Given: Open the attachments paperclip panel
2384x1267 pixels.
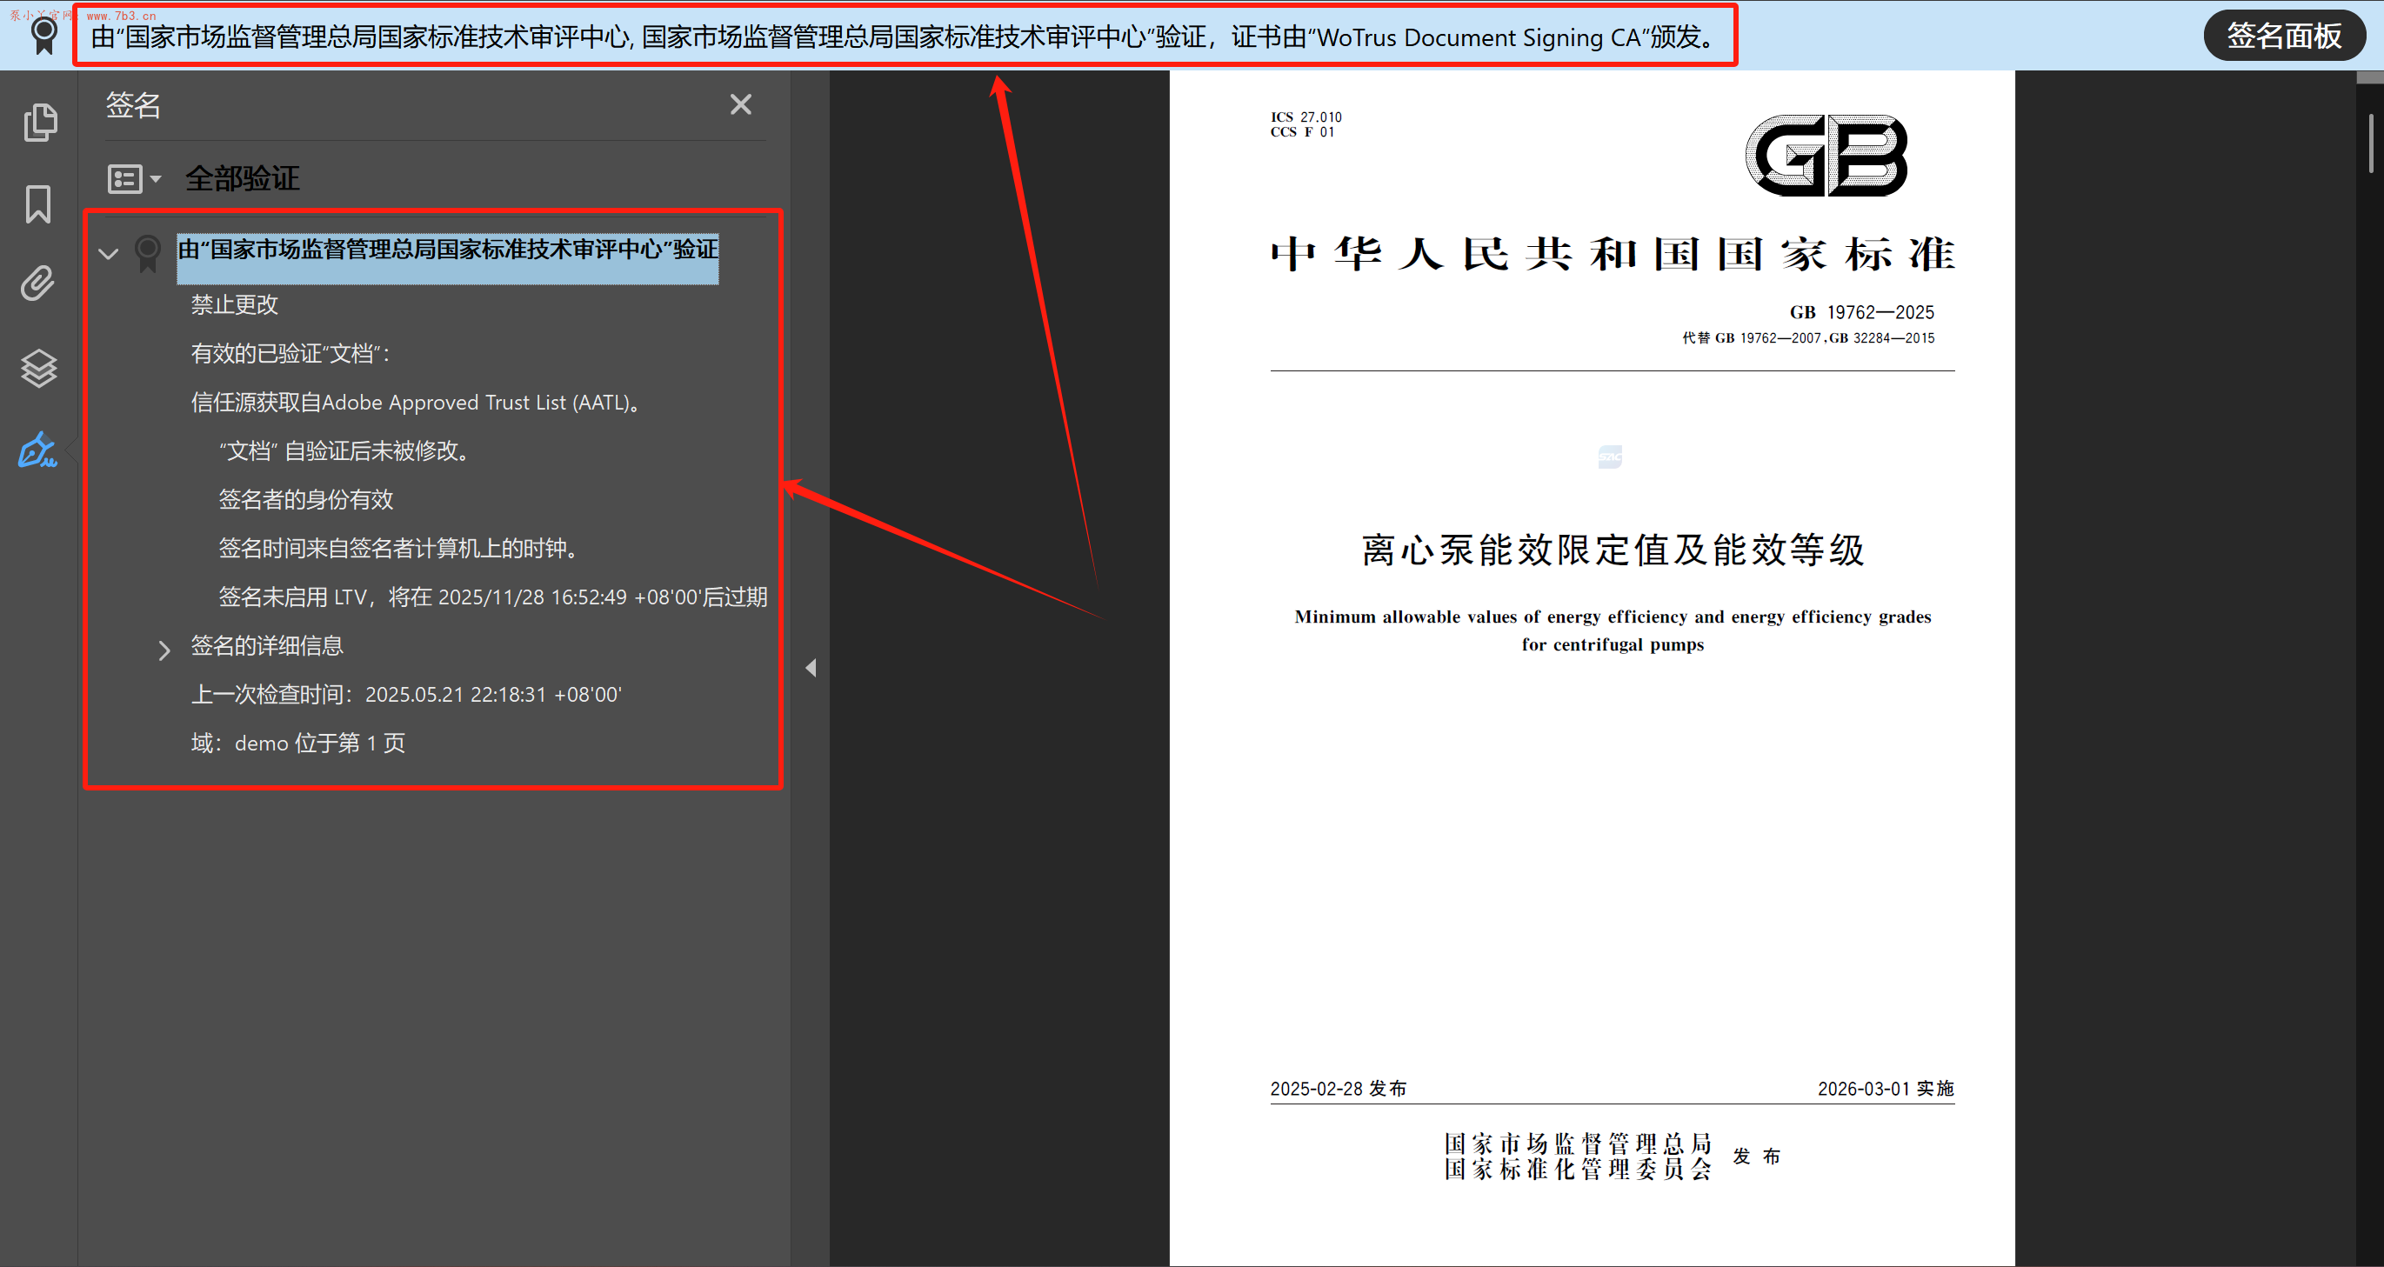Looking at the screenshot, I should tap(38, 283).
